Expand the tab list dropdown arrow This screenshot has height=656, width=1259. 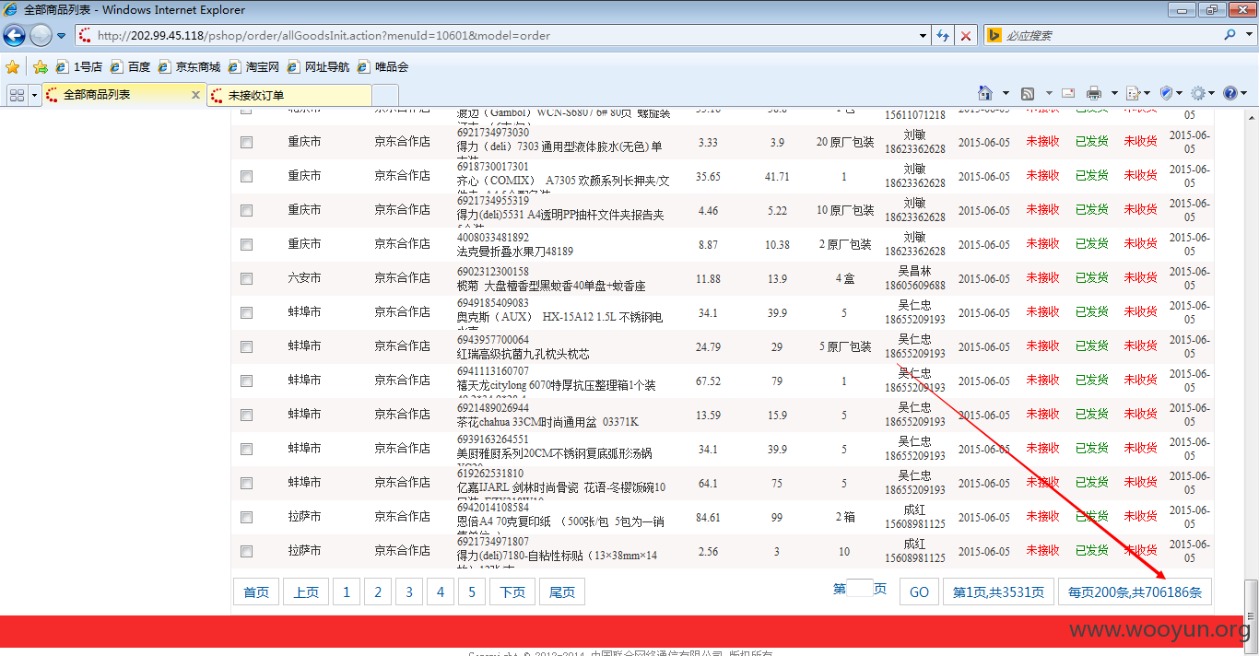coord(35,95)
